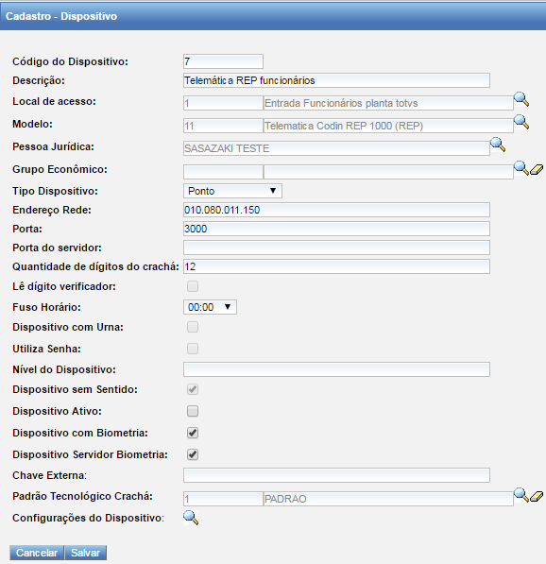The width and height of the screenshot is (546, 564).
Task: Open Configurações do Dispositivo magnifier
Action: pyautogui.click(x=191, y=518)
